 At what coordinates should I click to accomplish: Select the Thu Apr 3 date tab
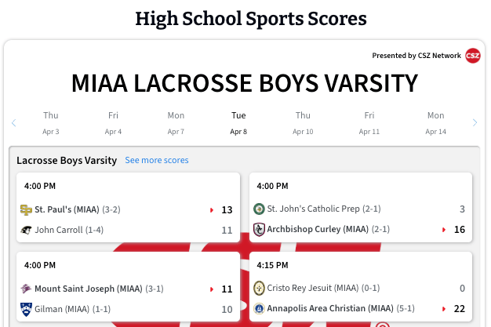point(51,123)
